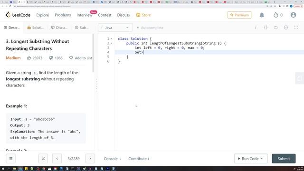Open the Java language dropdown

(115, 28)
